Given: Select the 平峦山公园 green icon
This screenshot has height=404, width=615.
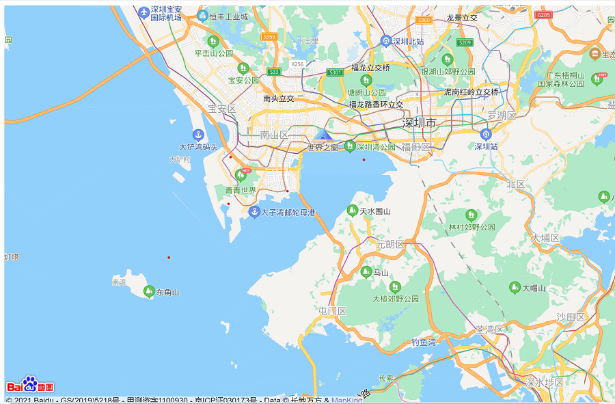Looking at the screenshot, I should point(213,41).
